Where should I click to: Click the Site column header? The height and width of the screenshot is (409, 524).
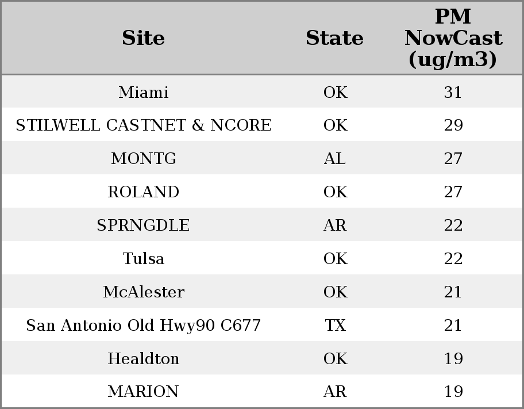pos(143,38)
